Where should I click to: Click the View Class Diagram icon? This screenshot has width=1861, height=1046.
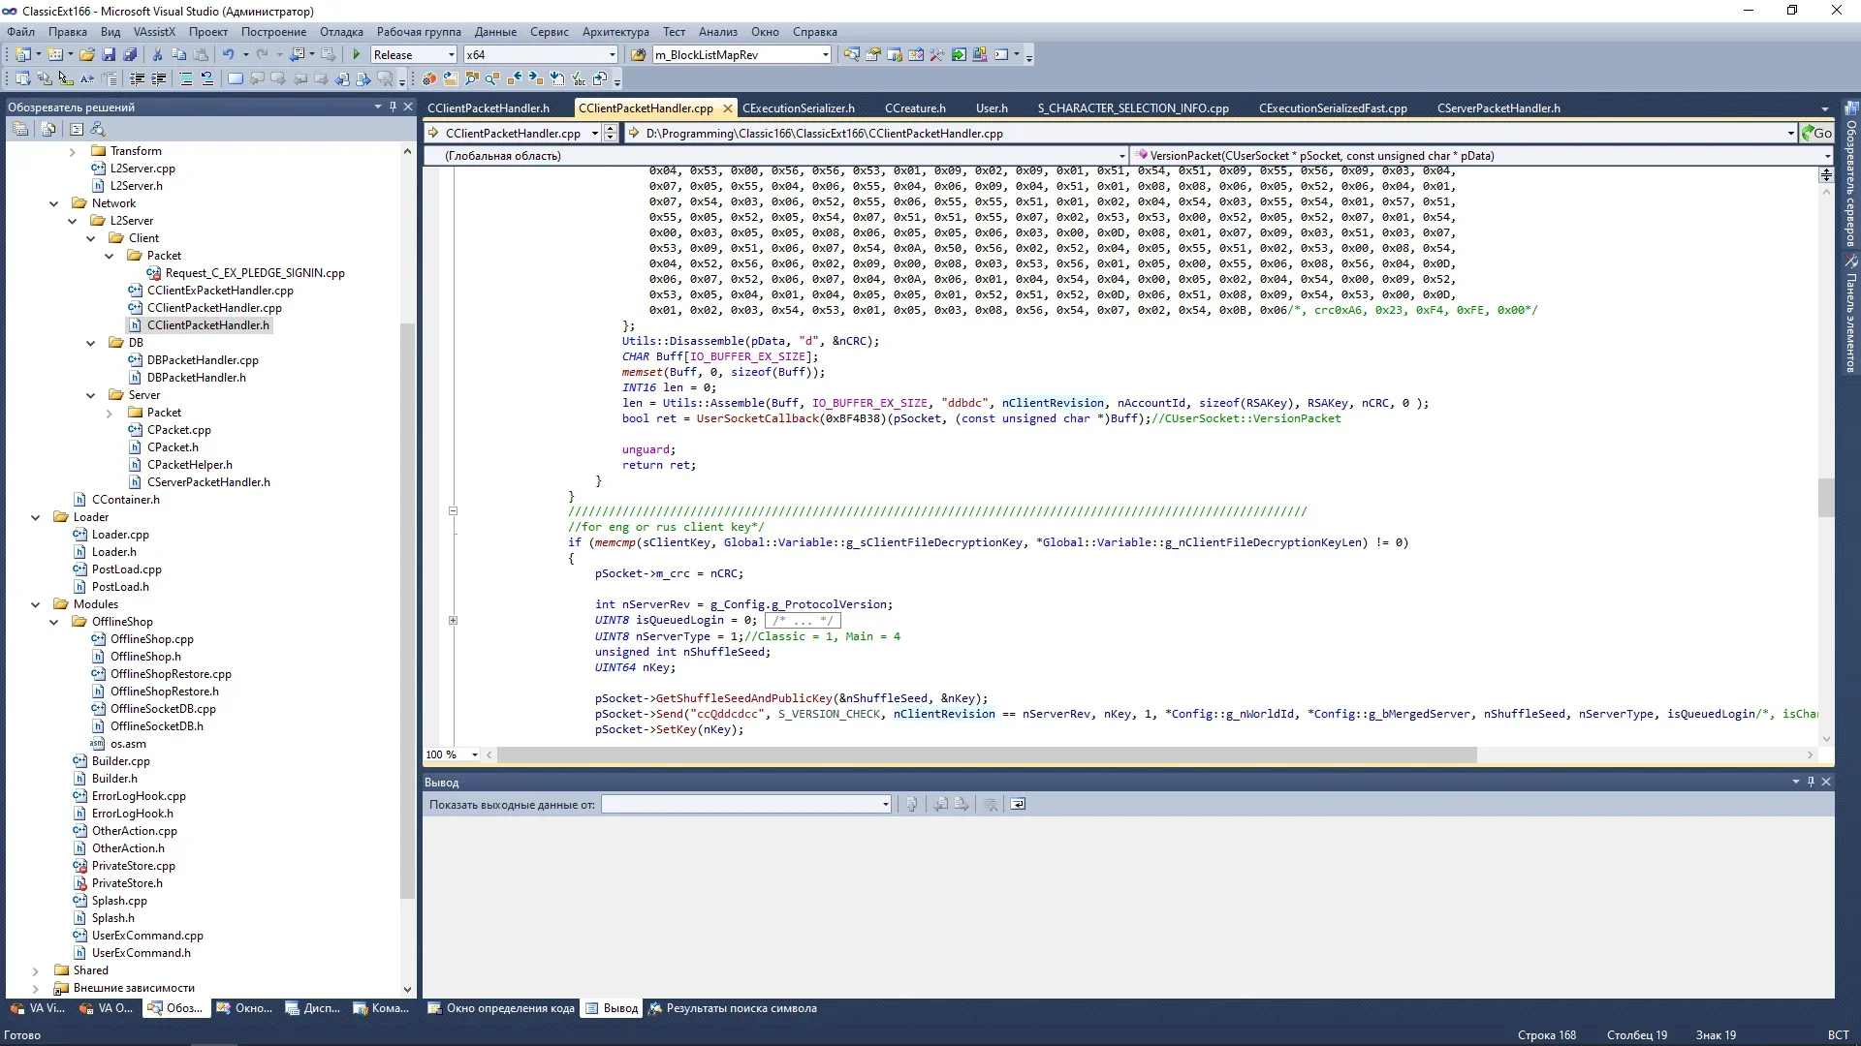(97, 129)
